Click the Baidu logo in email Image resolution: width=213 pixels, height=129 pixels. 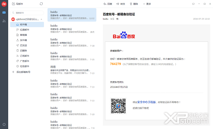point(124,35)
